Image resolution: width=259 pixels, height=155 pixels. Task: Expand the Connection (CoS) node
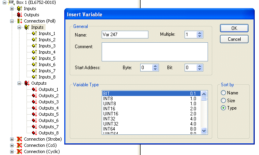pos(12,145)
